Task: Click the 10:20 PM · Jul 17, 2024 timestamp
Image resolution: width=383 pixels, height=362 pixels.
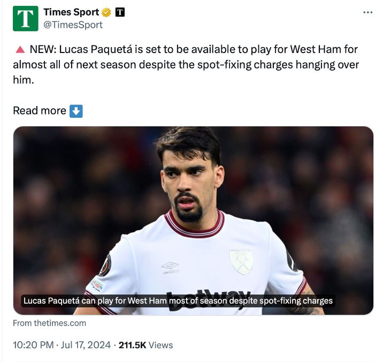Action: (61, 345)
